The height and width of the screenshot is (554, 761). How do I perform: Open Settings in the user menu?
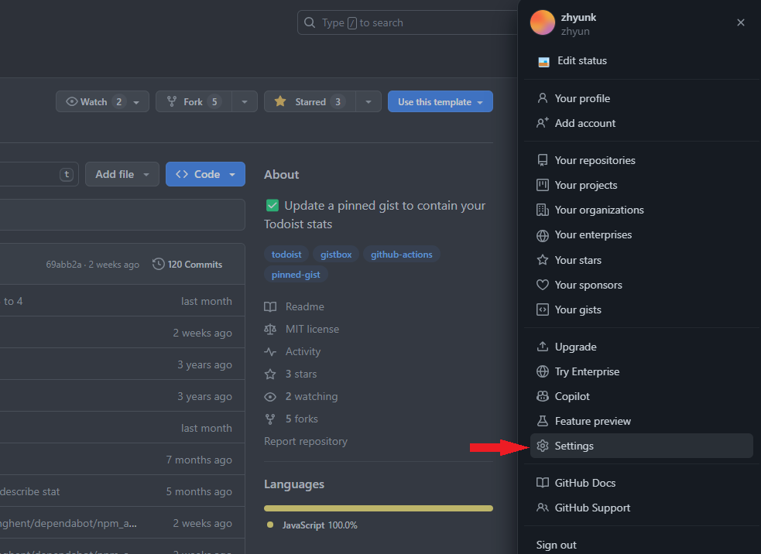641,446
